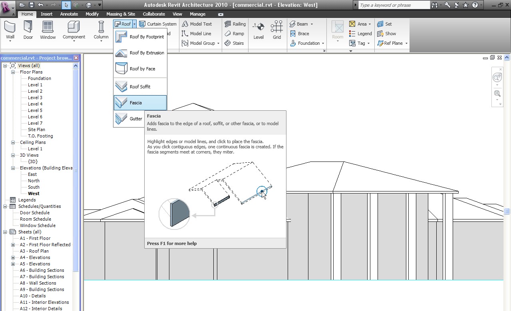The image size is (511, 311).
Task: Open the Model Group dropdown
Action: click(218, 44)
